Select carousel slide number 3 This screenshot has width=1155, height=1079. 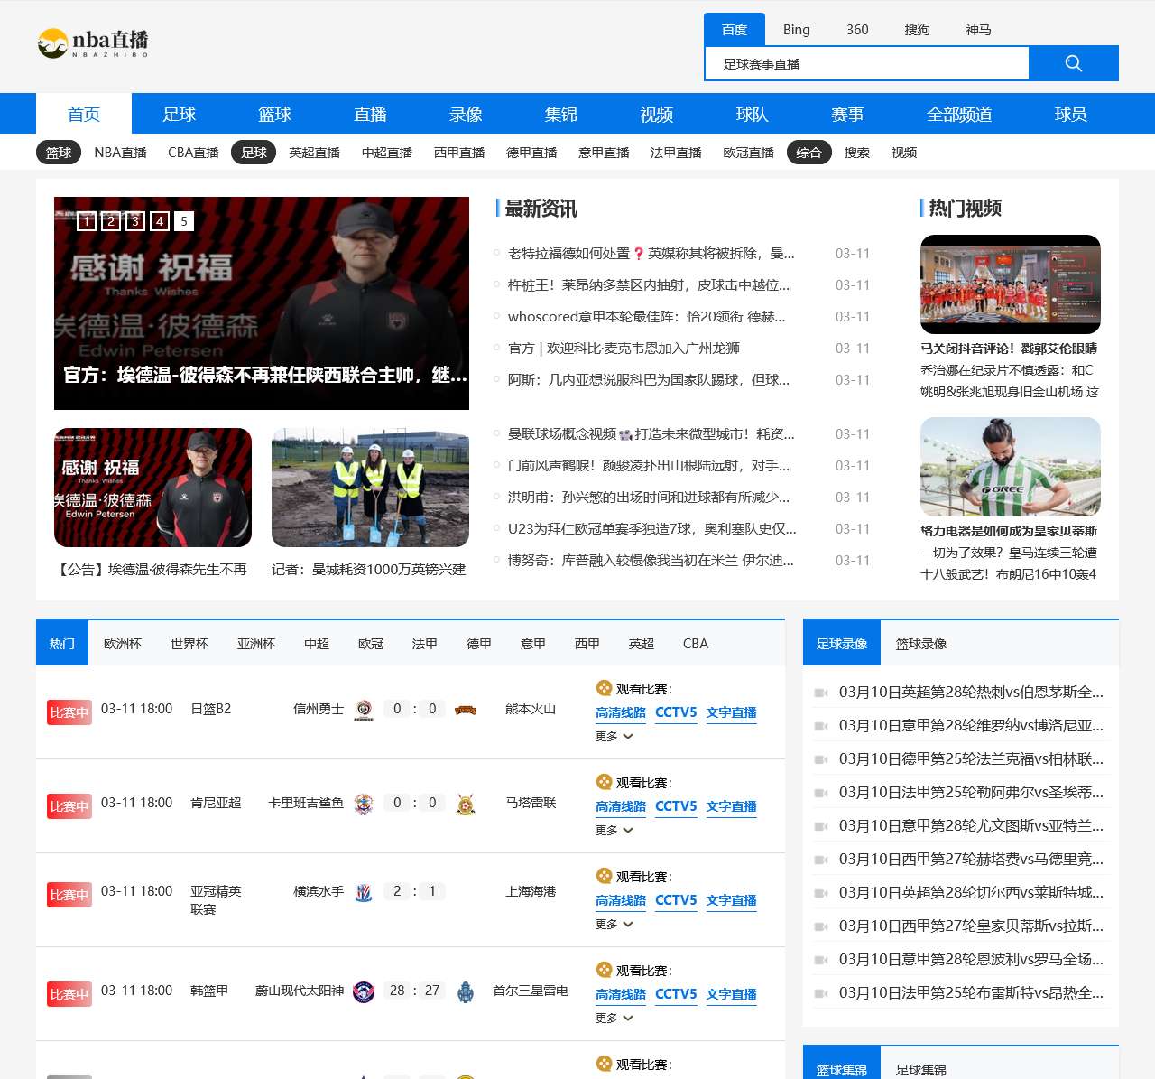[x=135, y=221]
